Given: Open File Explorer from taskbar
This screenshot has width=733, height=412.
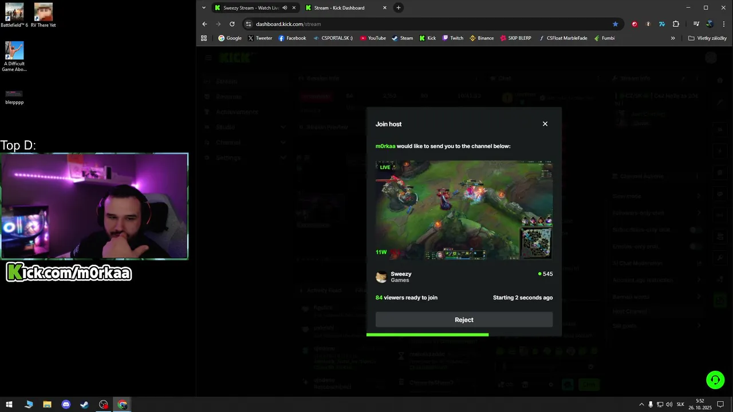Looking at the screenshot, I should pos(47,405).
